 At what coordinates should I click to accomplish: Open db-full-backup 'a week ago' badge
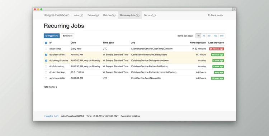218,67
